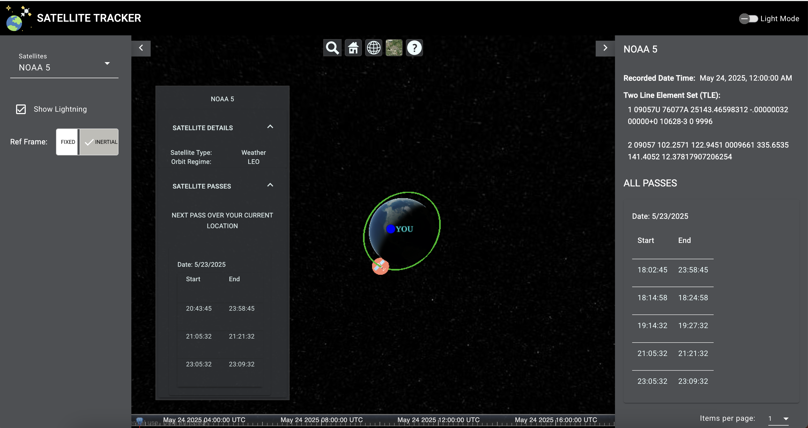Click the ALL PASSES heading
The height and width of the screenshot is (428, 808).
click(650, 183)
